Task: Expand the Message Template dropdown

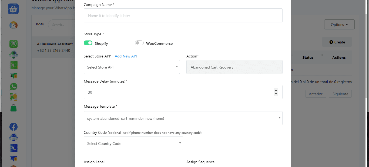Action: point(183,118)
